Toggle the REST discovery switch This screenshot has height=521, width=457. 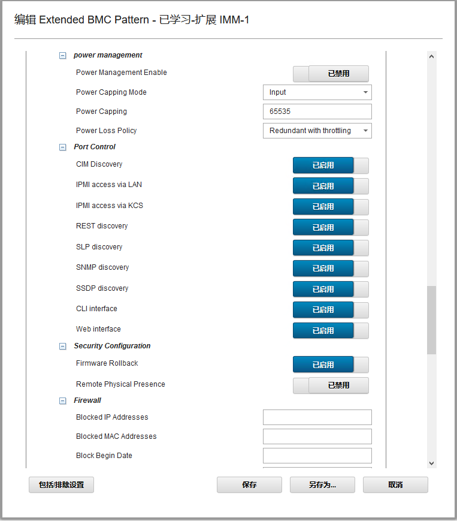pyautogui.click(x=331, y=227)
